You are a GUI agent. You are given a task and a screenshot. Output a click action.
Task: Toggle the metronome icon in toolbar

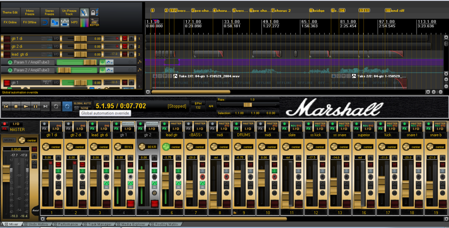(x=84, y=13)
